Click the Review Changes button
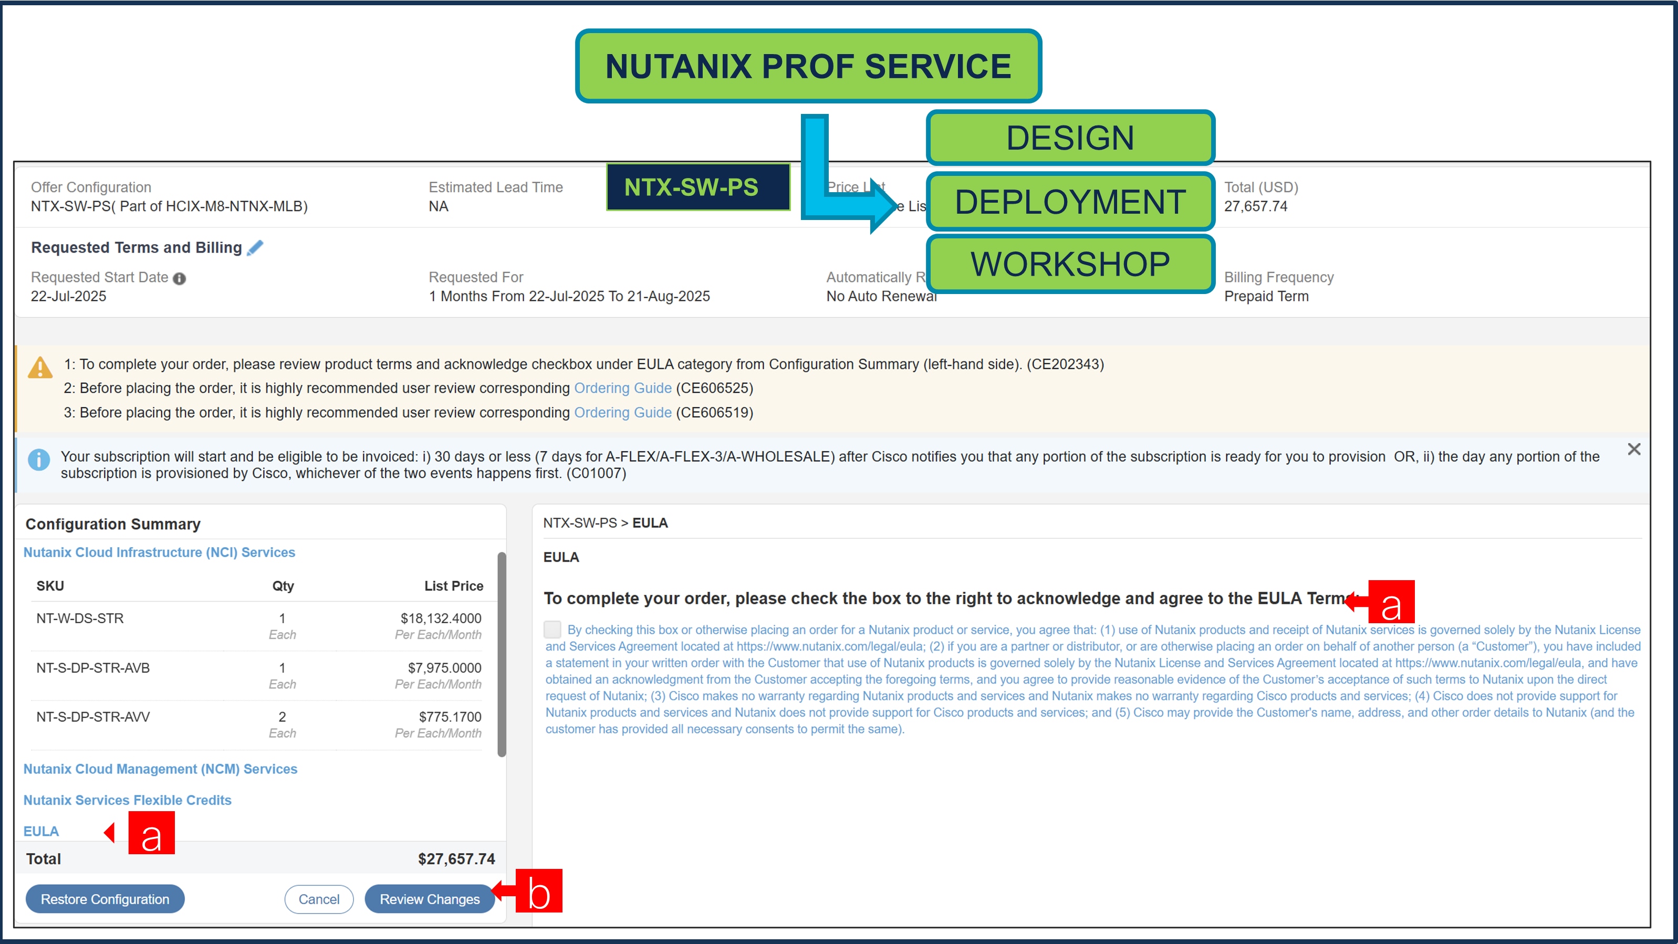 (x=429, y=899)
